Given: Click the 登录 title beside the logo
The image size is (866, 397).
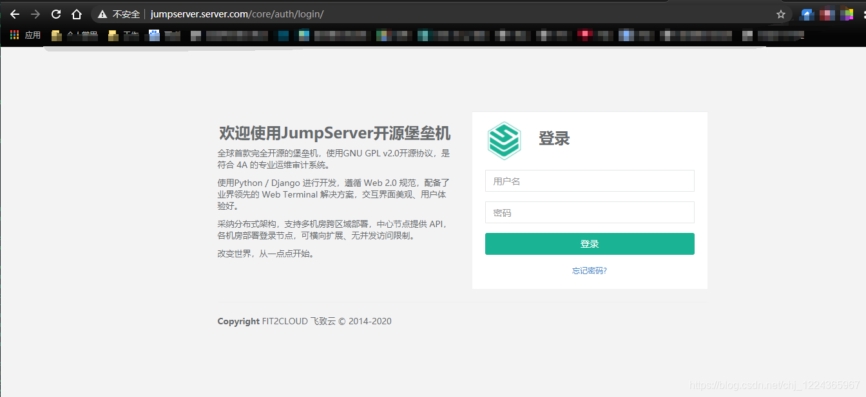Looking at the screenshot, I should [554, 138].
